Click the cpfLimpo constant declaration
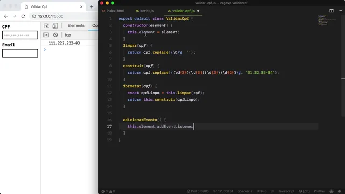This screenshot has width=345, height=194. click(x=150, y=93)
